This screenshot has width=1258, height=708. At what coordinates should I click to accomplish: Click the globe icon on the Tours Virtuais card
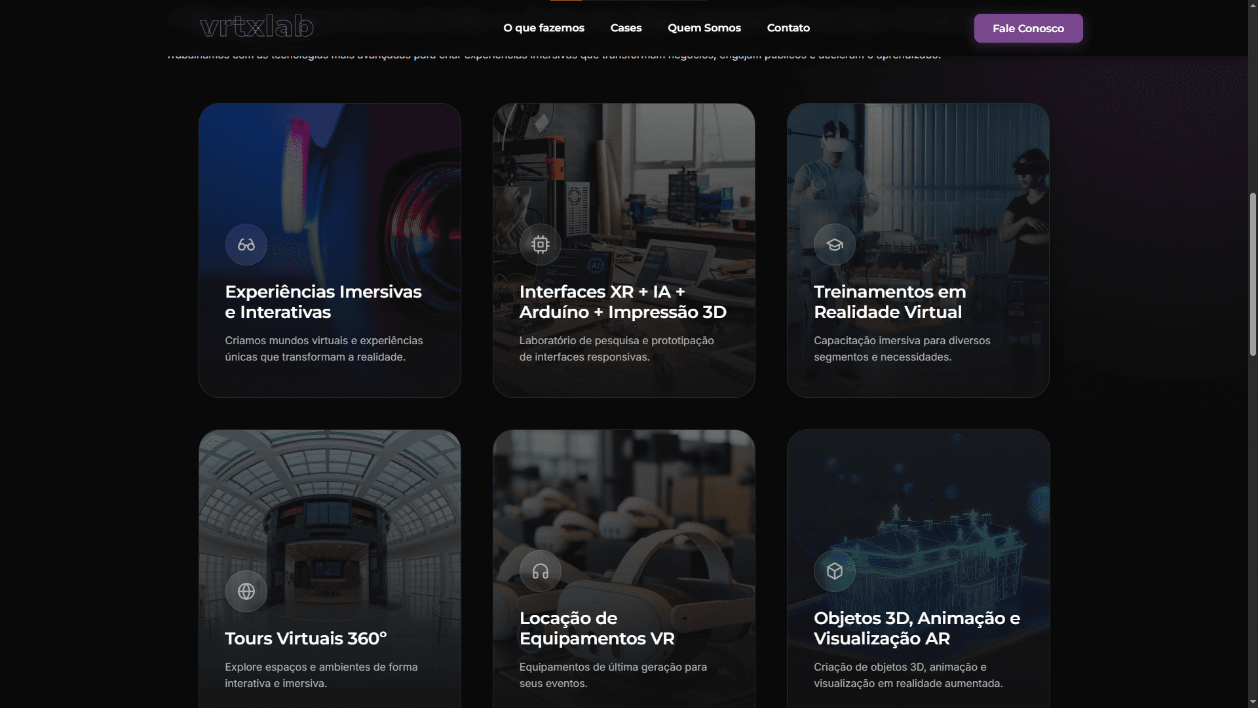pyautogui.click(x=246, y=591)
